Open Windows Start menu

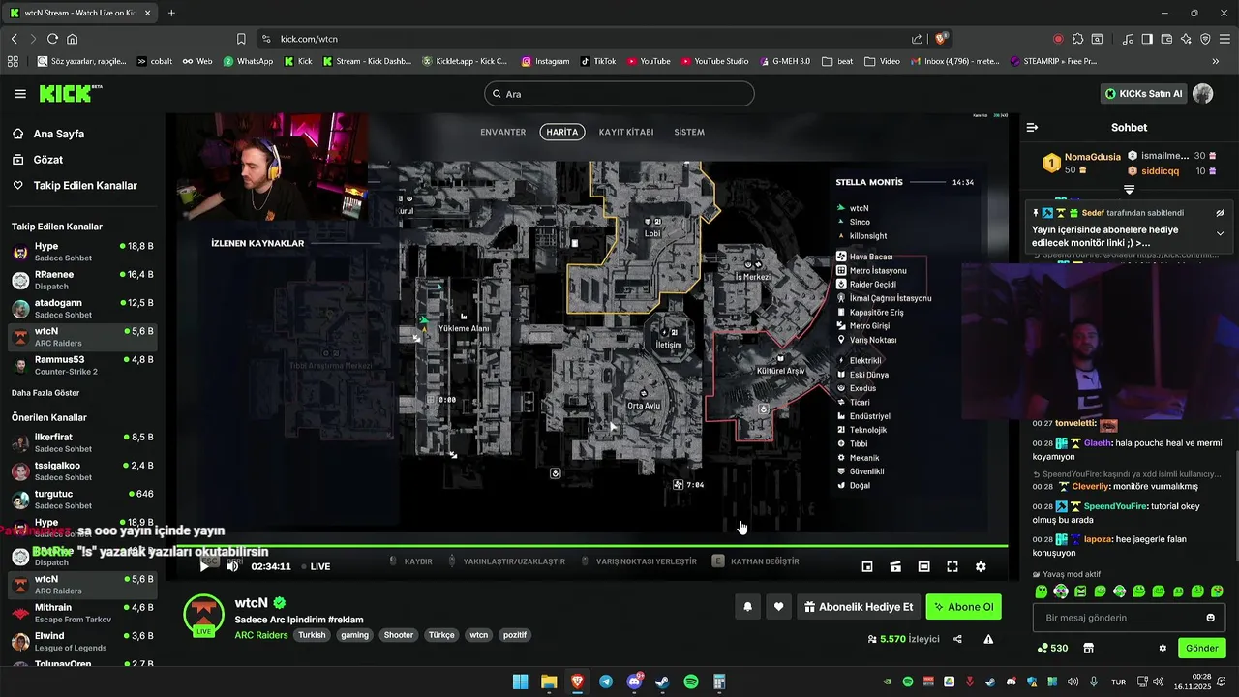[x=520, y=682]
